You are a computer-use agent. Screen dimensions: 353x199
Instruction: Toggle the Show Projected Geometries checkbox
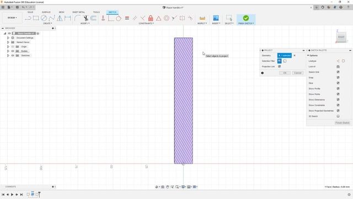(338, 111)
